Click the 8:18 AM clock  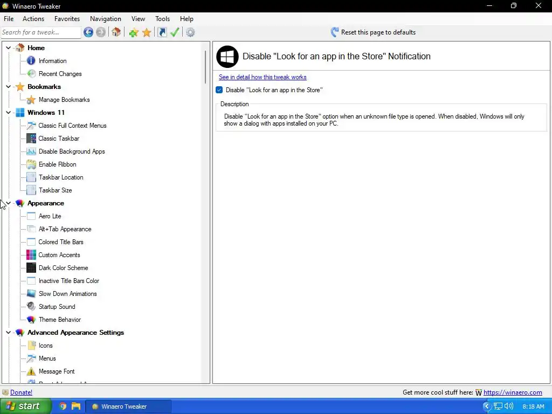point(533,406)
